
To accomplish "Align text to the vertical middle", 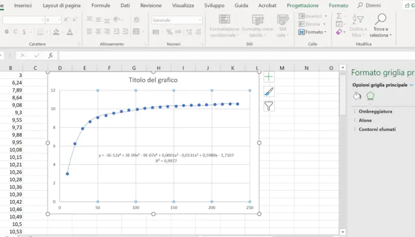I will click(x=98, y=19).
